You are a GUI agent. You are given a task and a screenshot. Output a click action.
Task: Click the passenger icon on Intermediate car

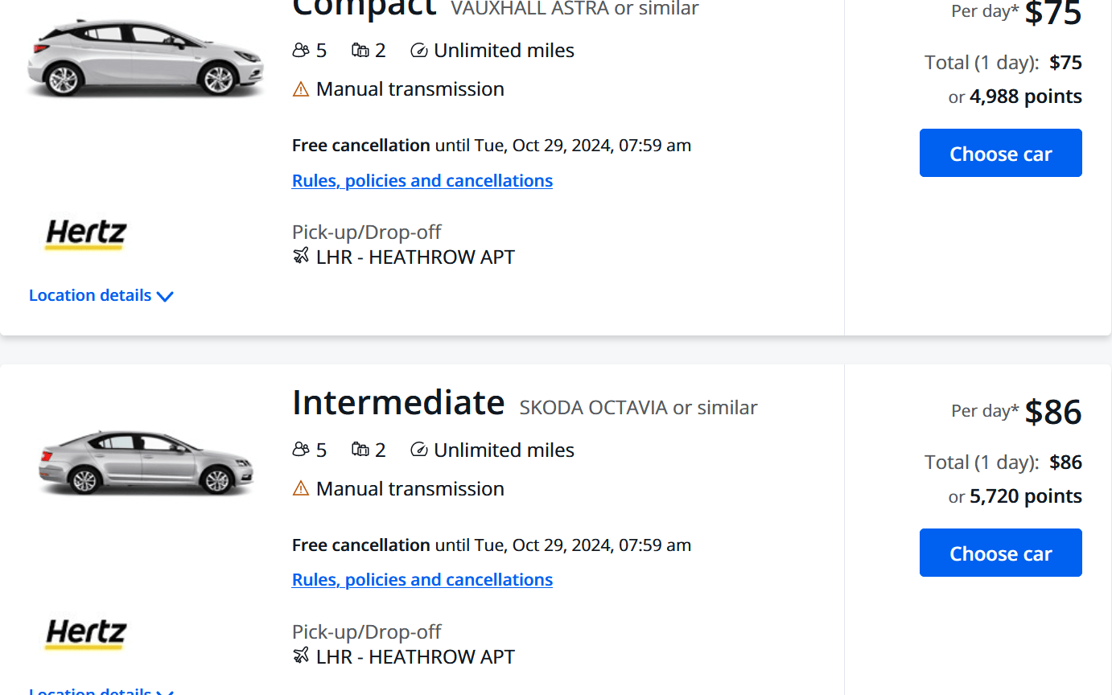(x=301, y=450)
